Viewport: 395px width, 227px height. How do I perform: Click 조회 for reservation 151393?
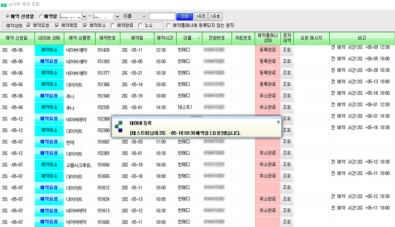287,61
